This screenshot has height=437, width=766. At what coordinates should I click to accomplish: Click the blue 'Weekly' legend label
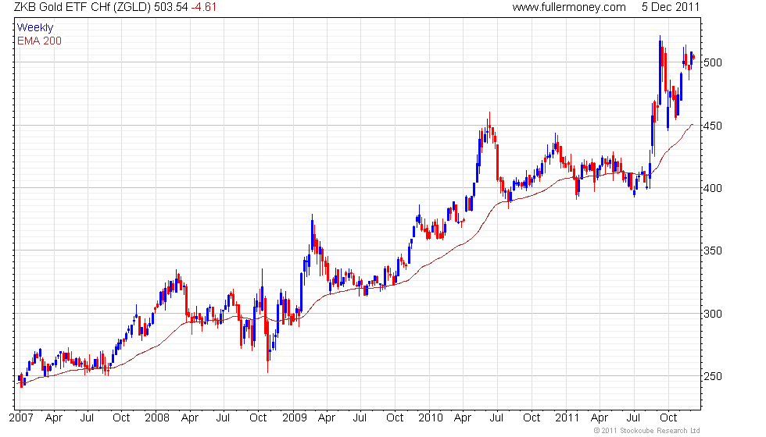[35, 28]
